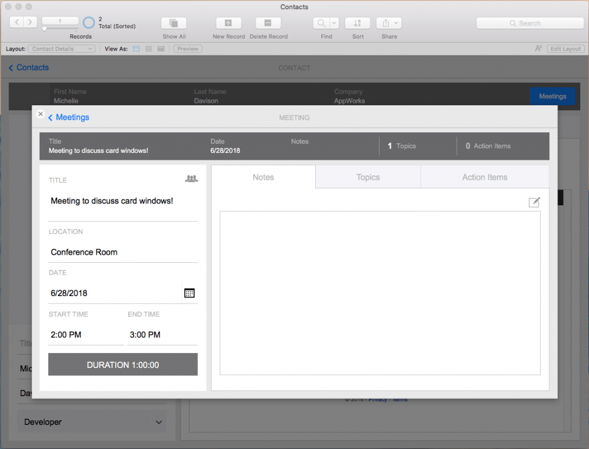
Task: Create a New Record
Action: [228, 23]
